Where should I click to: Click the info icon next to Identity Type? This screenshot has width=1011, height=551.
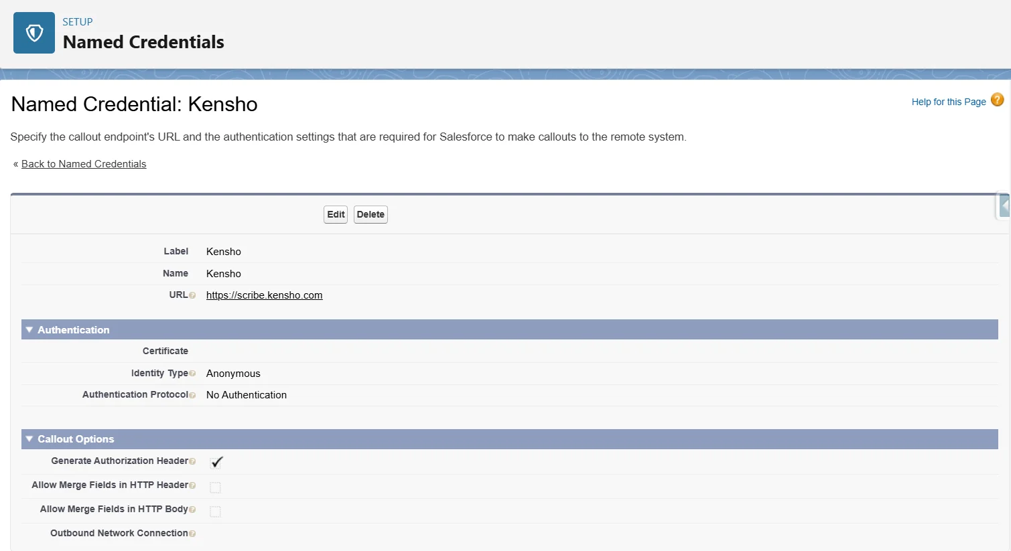(x=192, y=374)
